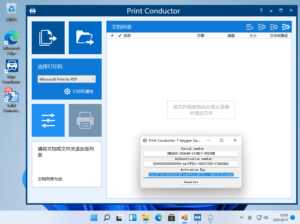Viewport: 300px width, 224px height.
Task: Sort by the # column header
Action: tap(112, 35)
